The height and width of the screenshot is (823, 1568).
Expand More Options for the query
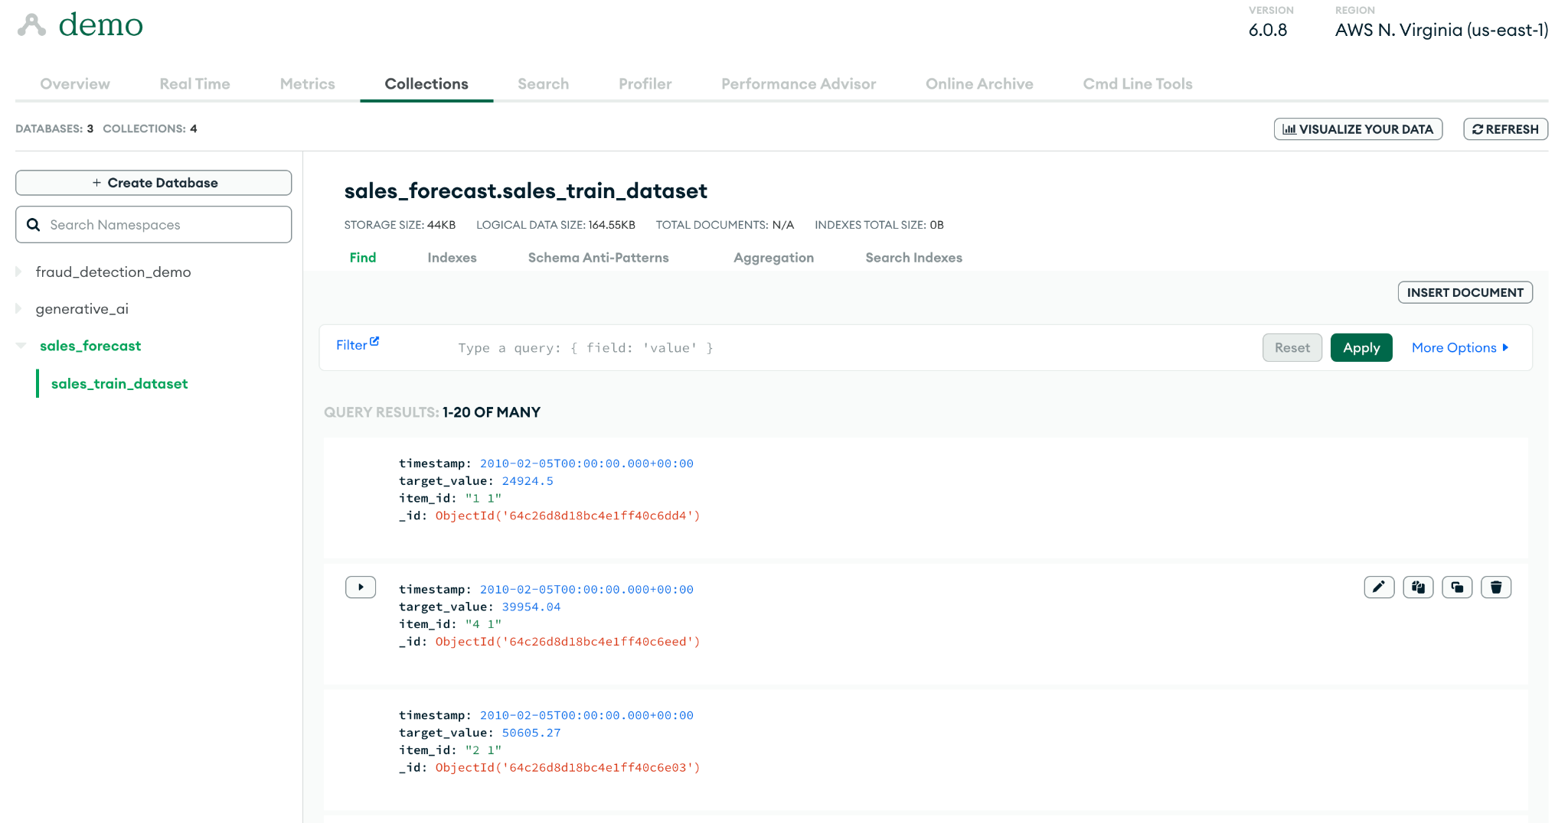(x=1460, y=348)
